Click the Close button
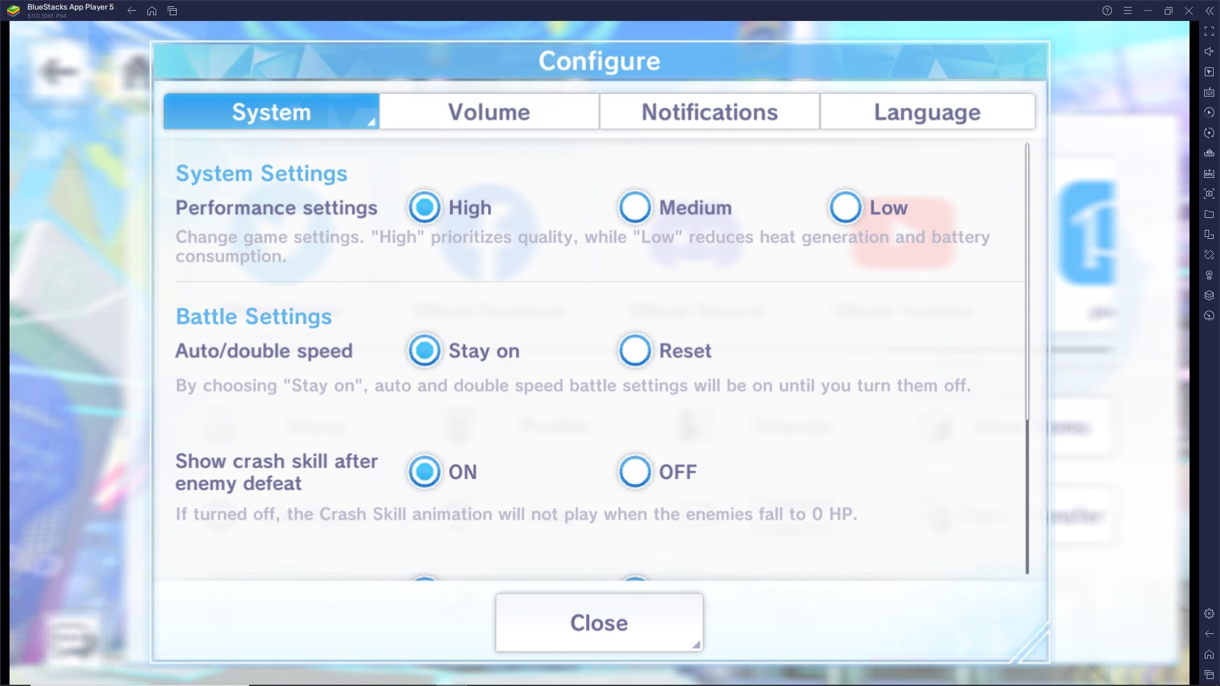 (x=599, y=621)
